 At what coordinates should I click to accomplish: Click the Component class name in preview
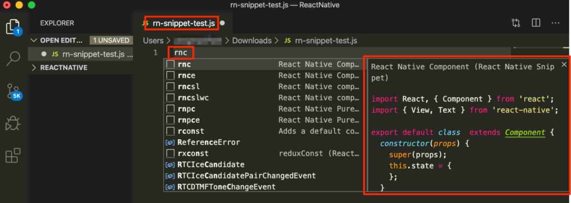pos(525,132)
